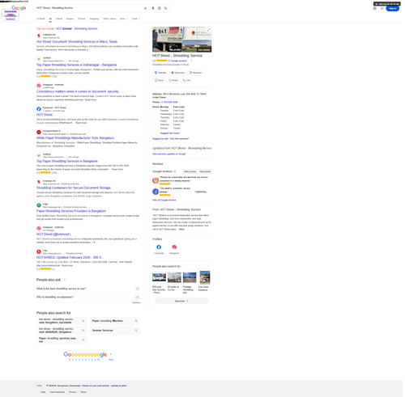405x397 pixels.
Task: Select 'Paper shredding services near me' suggestion
Action: click(62, 340)
